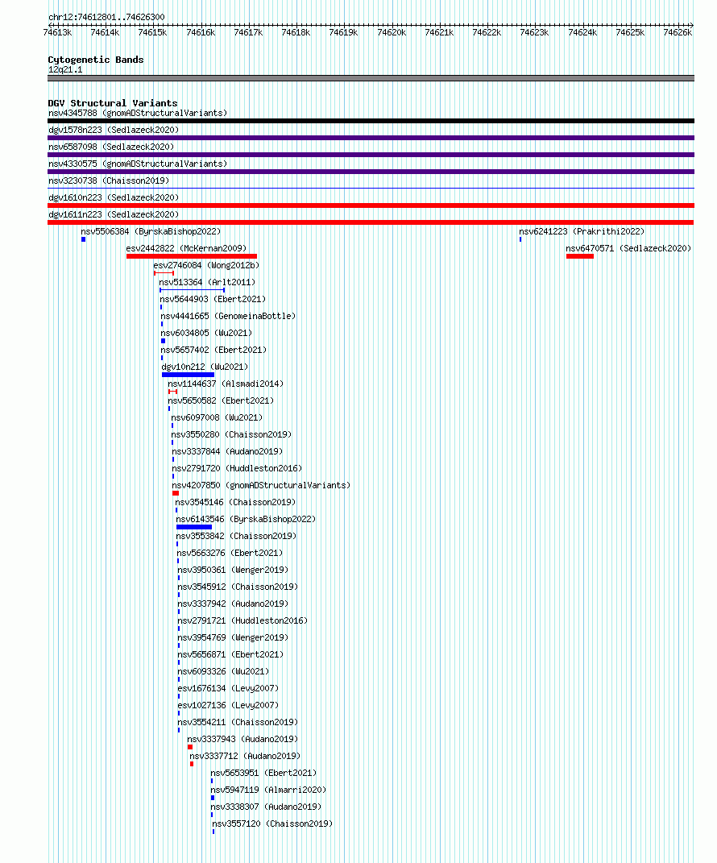Click nsv6097008 (Wu2021) label
The height and width of the screenshot is (863, 717).
pyautogui.click(x=217, y=417)
